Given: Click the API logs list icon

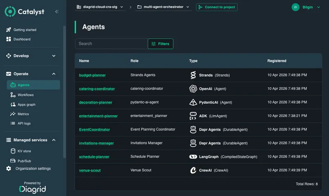Looking at the screenshot, I should pyautogui.click(x=13, y=123).
